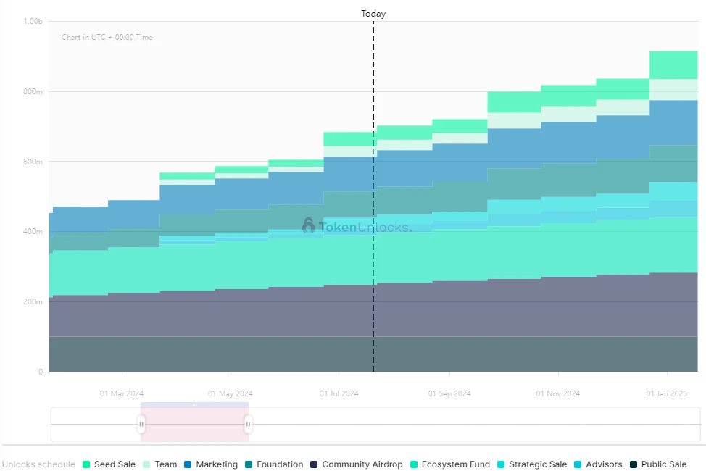Grab the left range selector handle
The width and height of the screenshot is (706, 471).
click(x=141, y=424)
